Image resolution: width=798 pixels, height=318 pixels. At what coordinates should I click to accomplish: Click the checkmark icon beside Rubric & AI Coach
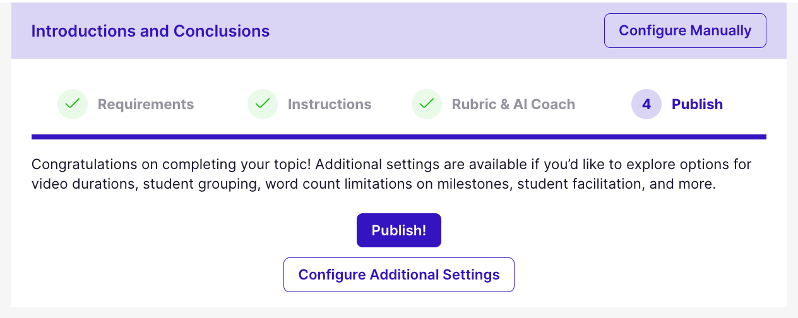(427, 104)
